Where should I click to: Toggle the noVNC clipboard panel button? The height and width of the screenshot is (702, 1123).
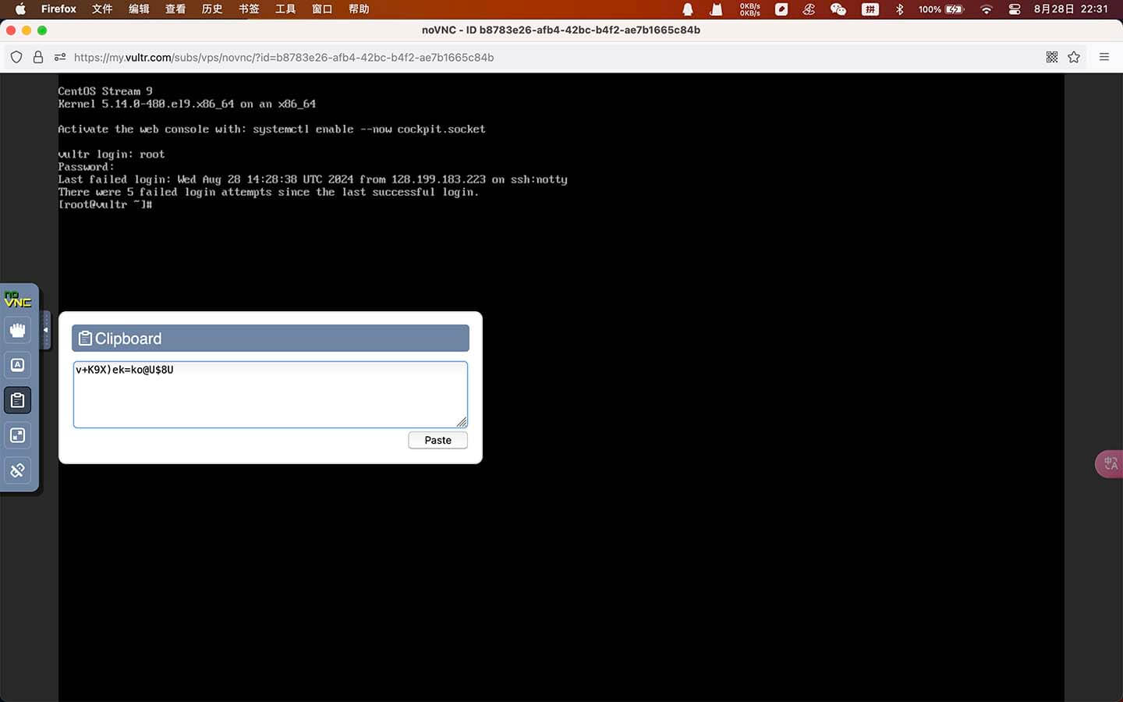click(18, 400)
